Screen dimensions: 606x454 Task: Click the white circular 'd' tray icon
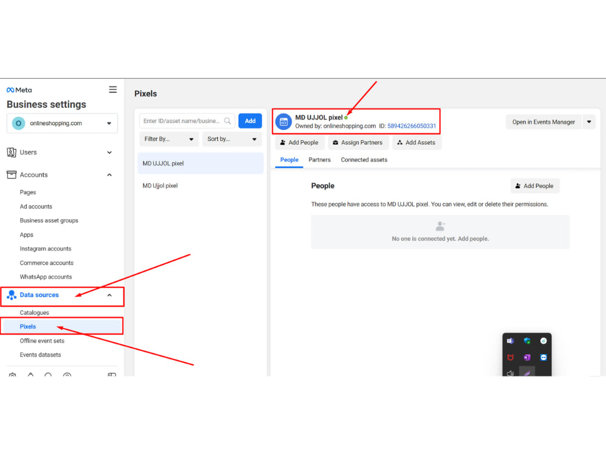pyautogui.click(x=544, y=341)
